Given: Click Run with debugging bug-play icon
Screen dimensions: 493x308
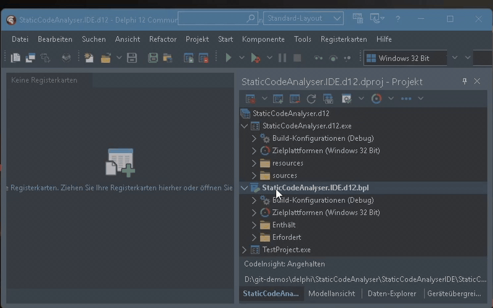Looking at the screenshot, I should 255,58.
